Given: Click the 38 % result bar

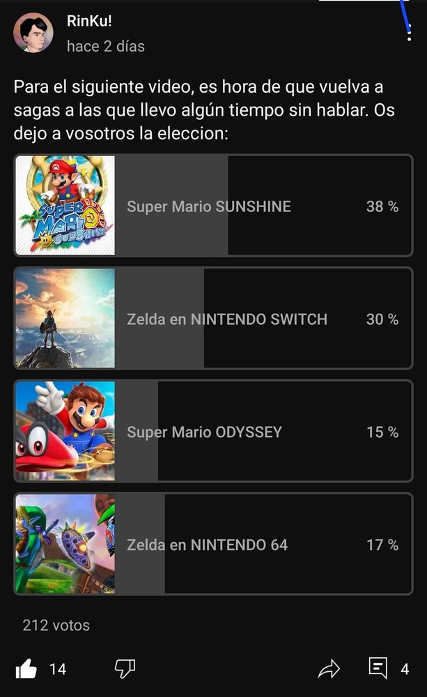Looking at the screenshot, I should (382, 206).
